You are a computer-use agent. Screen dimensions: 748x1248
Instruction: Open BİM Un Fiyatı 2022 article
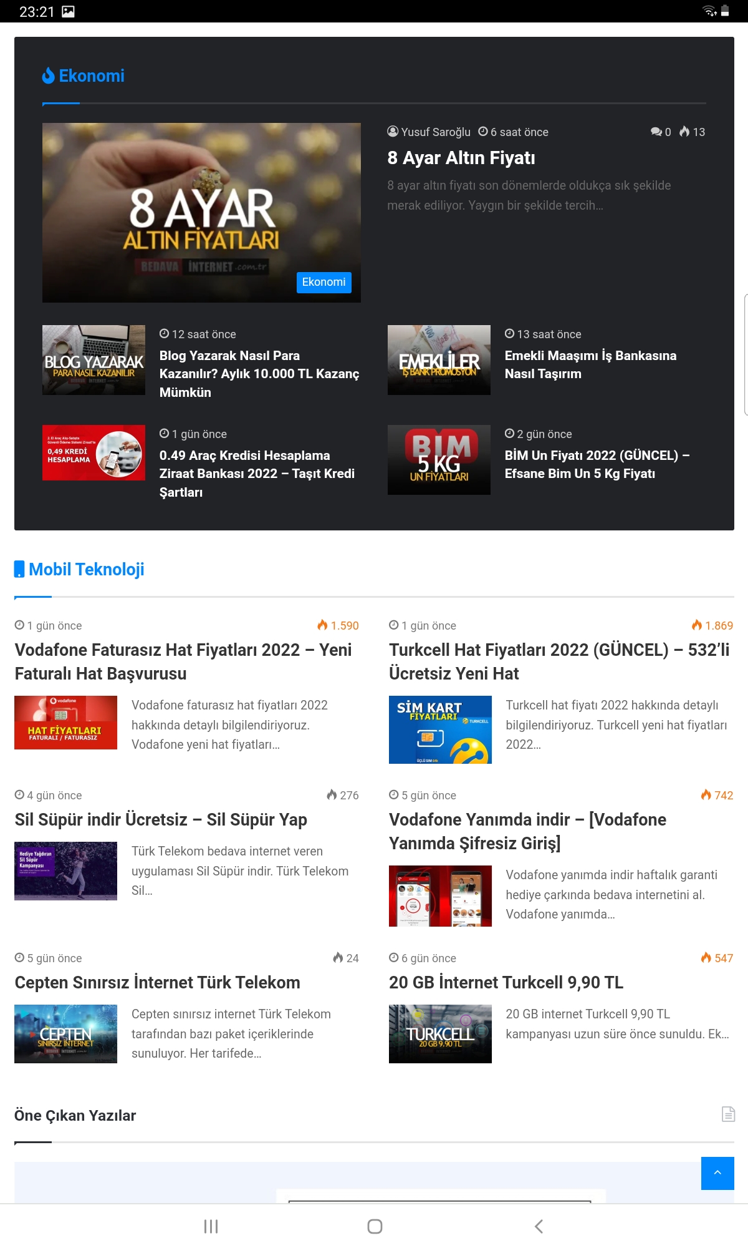tap(597, 464)
